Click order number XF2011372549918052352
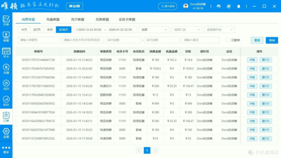Screen dimensions: 281x158 tap(38, 139)
